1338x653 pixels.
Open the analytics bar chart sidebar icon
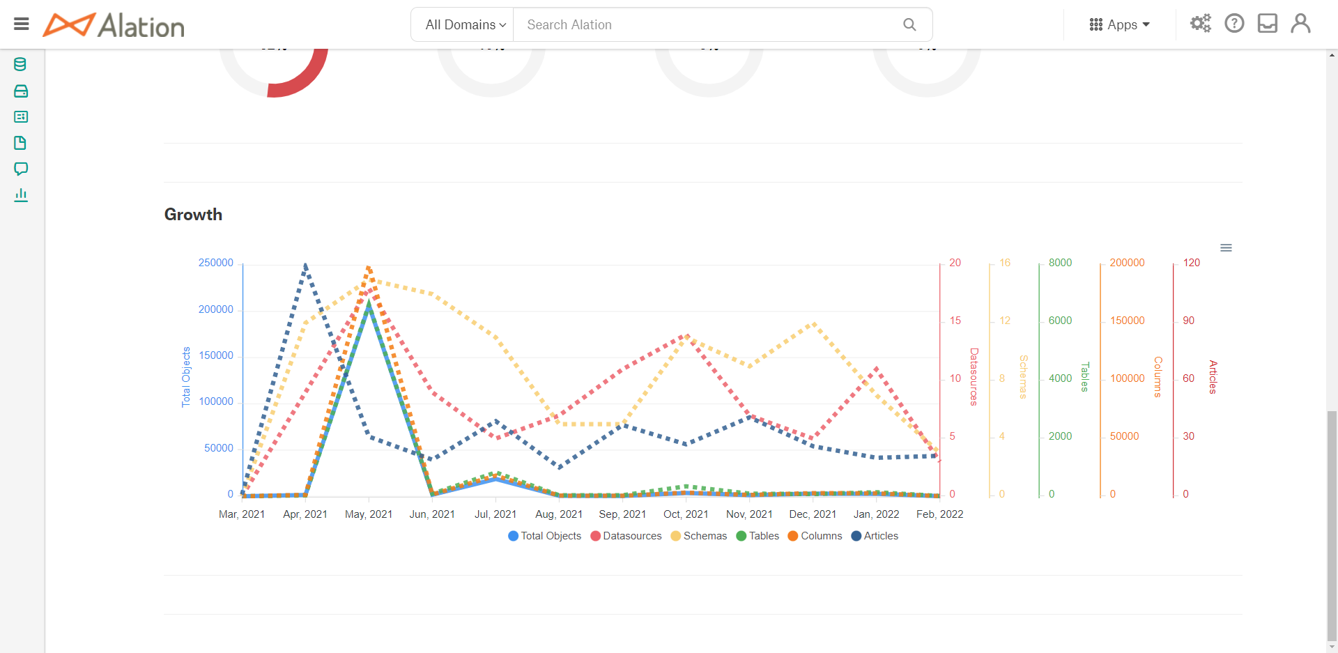click(x=21, y=195)
